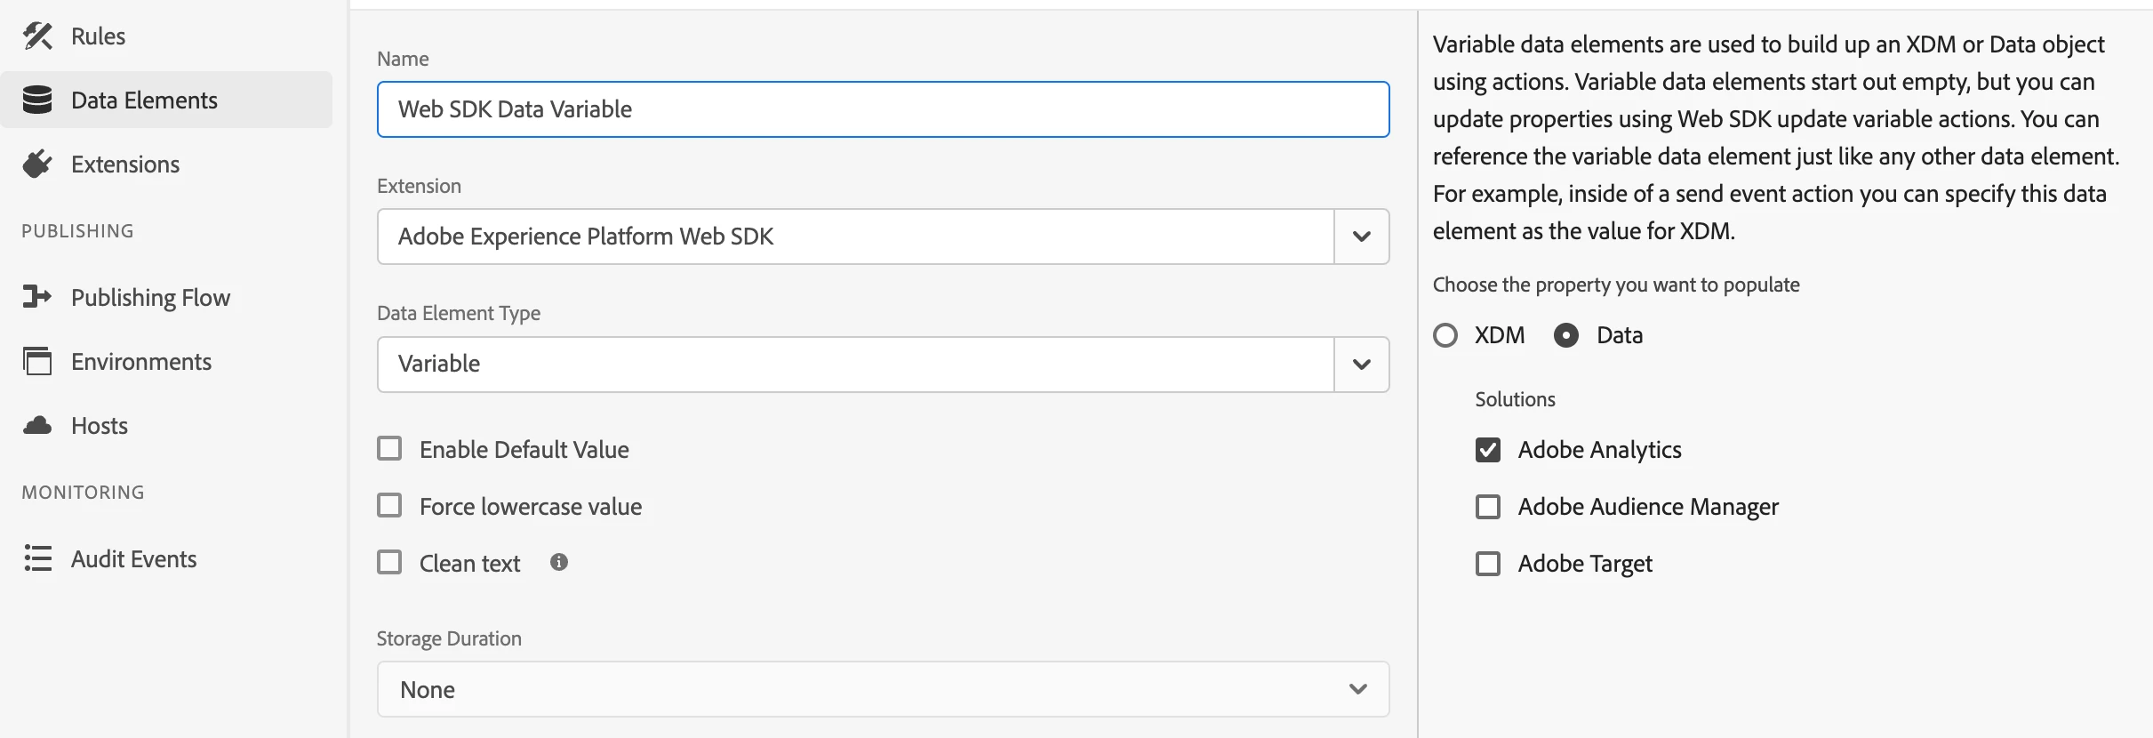Focus the Name input field
2153x738 pixels.
(x=884, y=109)
